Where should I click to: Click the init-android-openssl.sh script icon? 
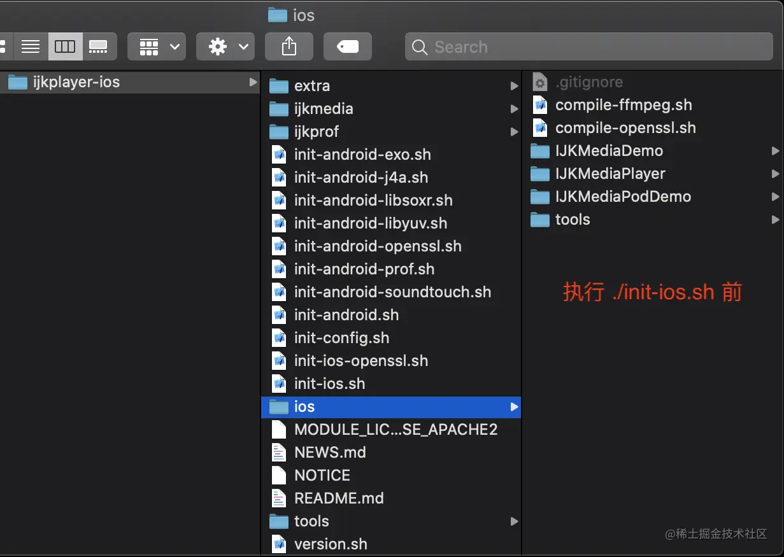[x=279, y=246]
